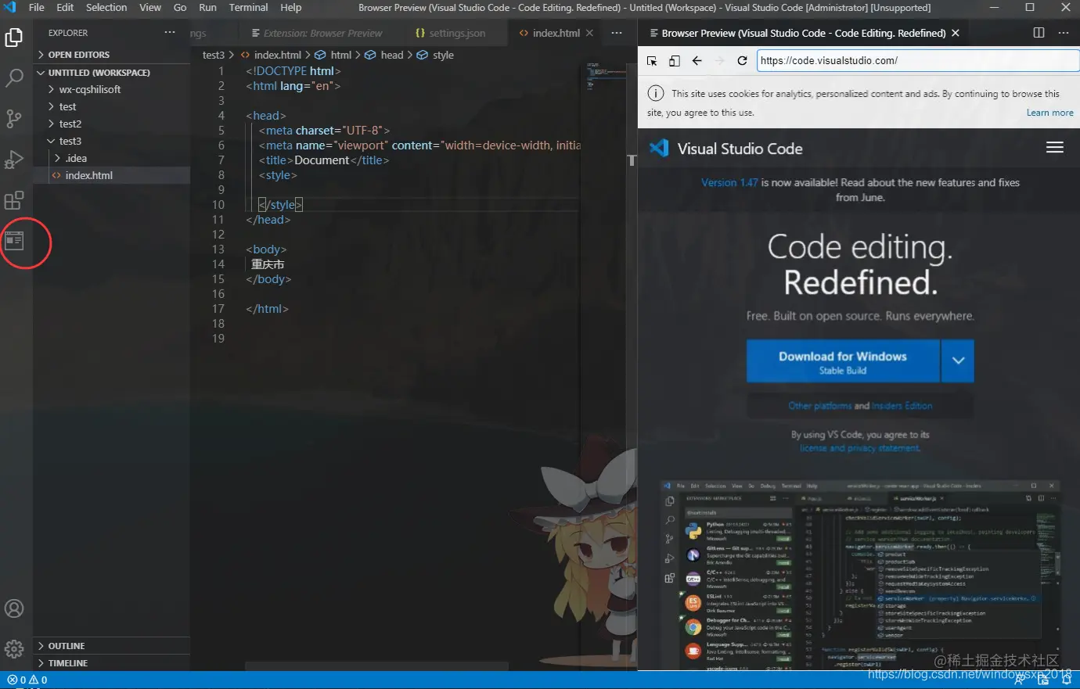The image size is (1080, 689).
Task: Open the Extensions view
Action: (14, 200)
